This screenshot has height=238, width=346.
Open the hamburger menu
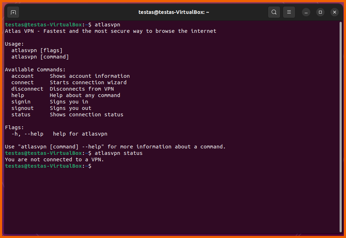click(289, 12)
